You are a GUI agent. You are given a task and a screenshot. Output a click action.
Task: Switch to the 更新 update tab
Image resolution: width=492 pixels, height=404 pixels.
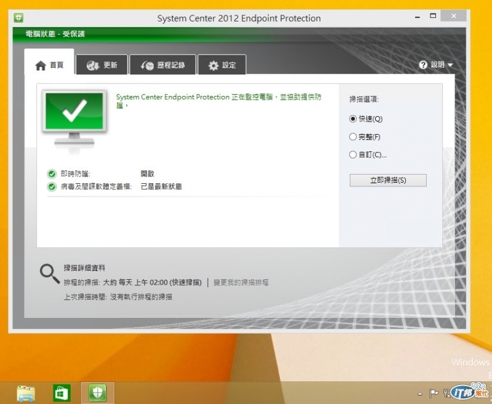coord(101,65)
